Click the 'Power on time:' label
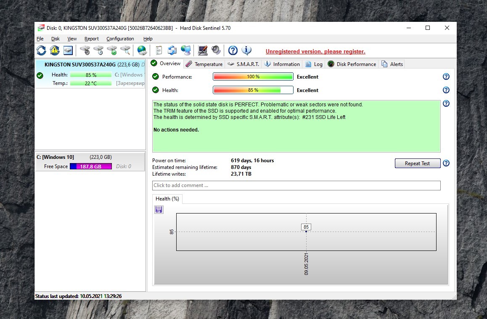The height and width of the screenshot is (319, 487). click(x=169, y=161)
